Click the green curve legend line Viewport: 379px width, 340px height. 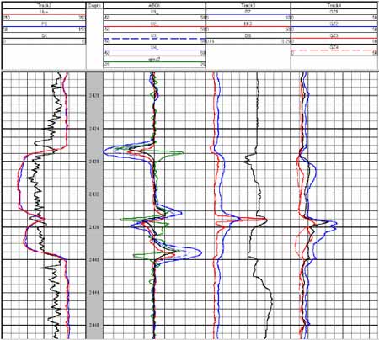(x=154, y=62)
